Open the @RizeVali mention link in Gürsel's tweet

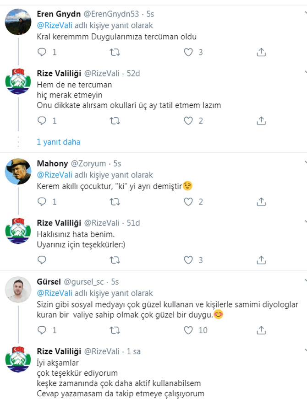55,293
